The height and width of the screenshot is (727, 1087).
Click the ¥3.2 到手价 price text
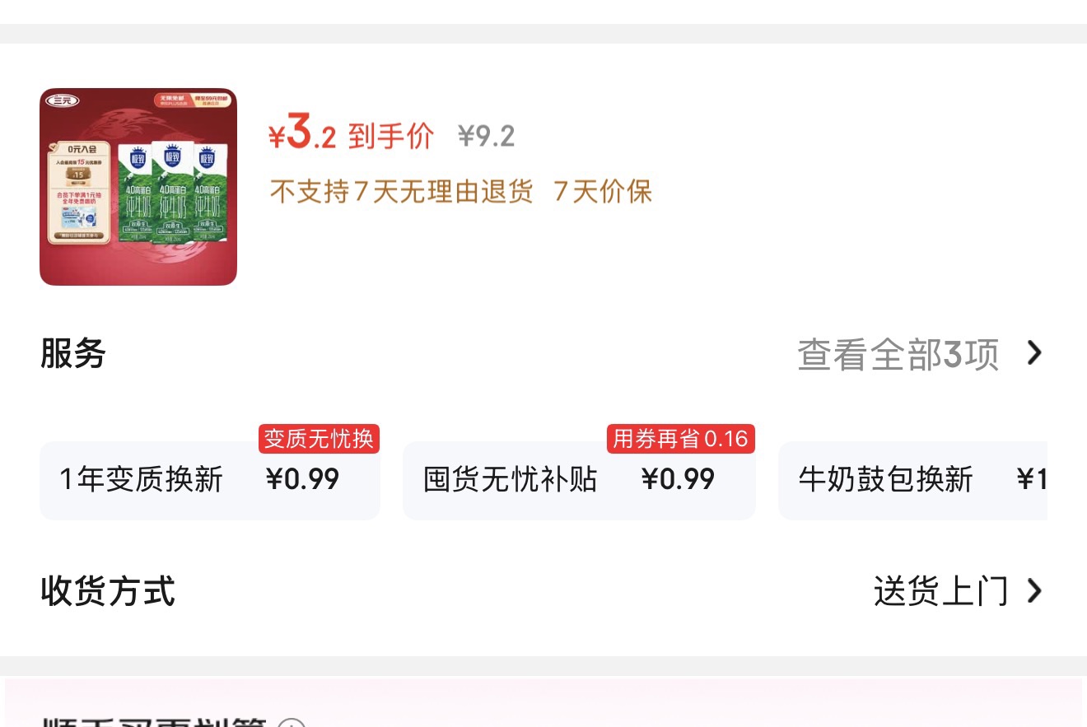coord(351,134)
